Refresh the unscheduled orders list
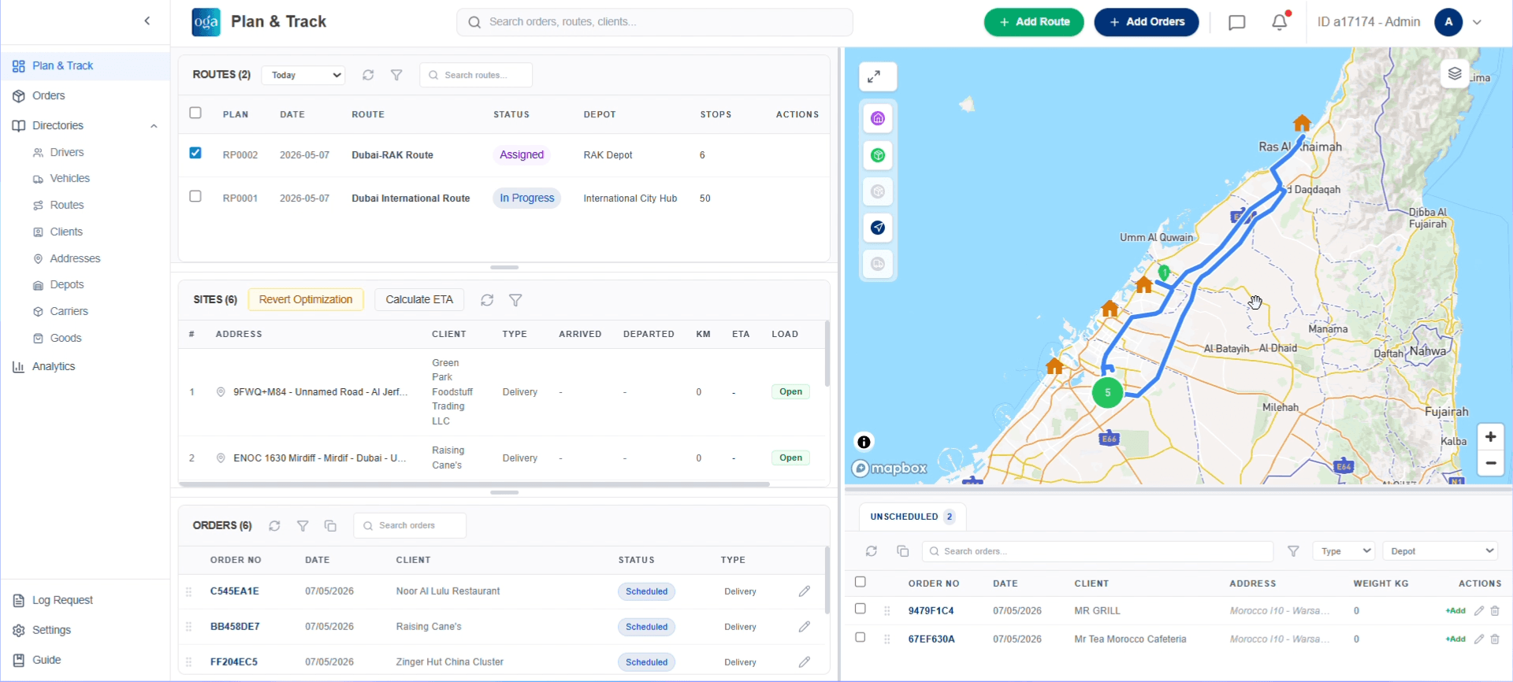 point(872,551)
